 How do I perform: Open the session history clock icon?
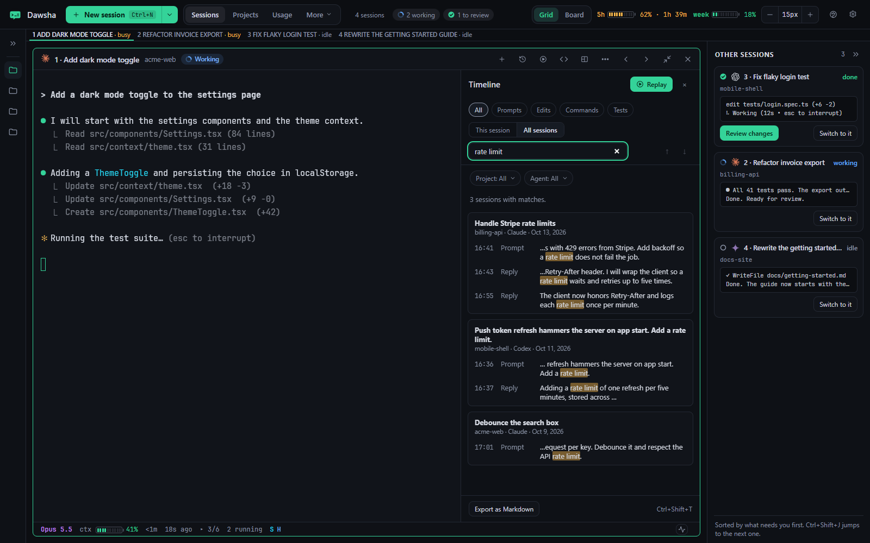[x=523, y=59]
